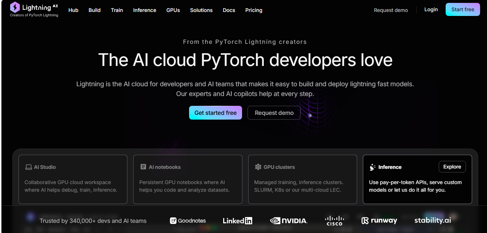The image size is (487, 233).
Task: Click the runway logo
Action: click(x=379, y=221)
